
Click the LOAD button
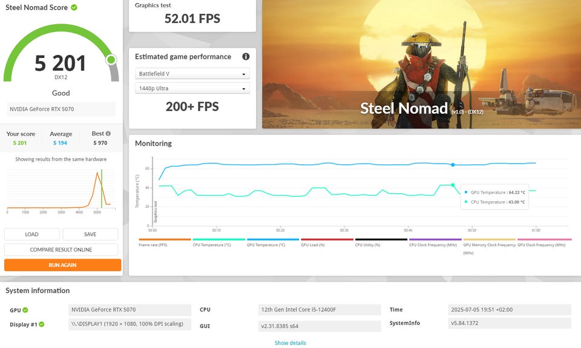(x=31, y=234)
